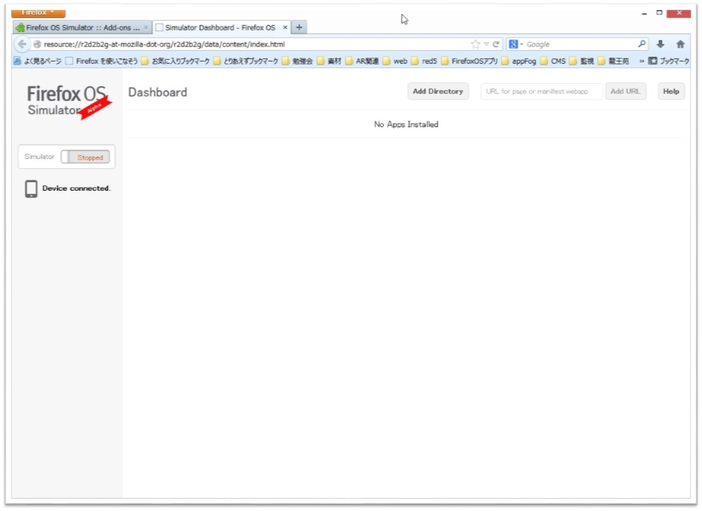Open Firefox を使いこなそう bookmark
This screenshot has height=511, width=702.
102,61
